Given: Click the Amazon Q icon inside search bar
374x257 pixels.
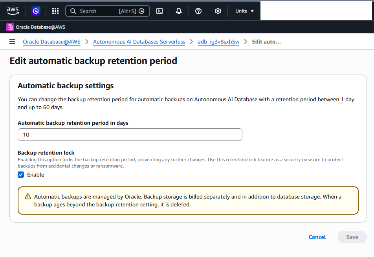Looking at the screenshot, I should (x=141, y=11).
